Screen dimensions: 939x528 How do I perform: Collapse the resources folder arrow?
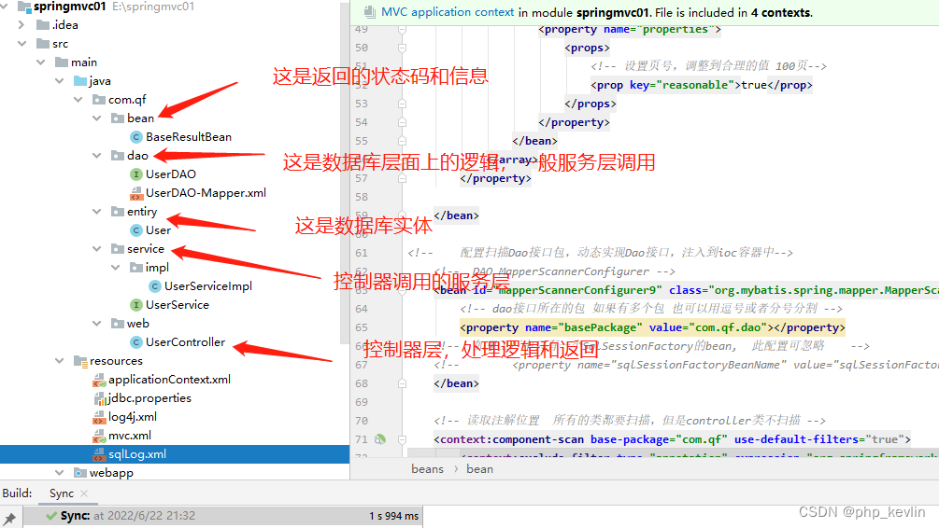coord(59,361)
